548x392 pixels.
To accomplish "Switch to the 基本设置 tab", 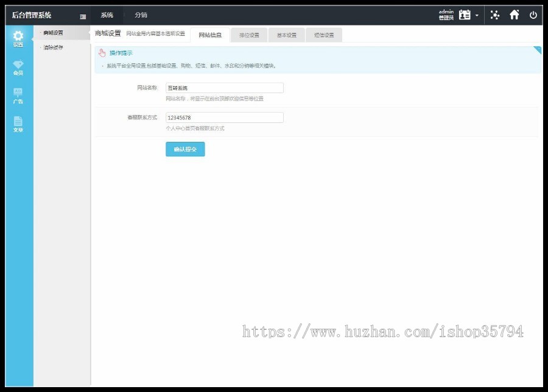I will (287, 35).
